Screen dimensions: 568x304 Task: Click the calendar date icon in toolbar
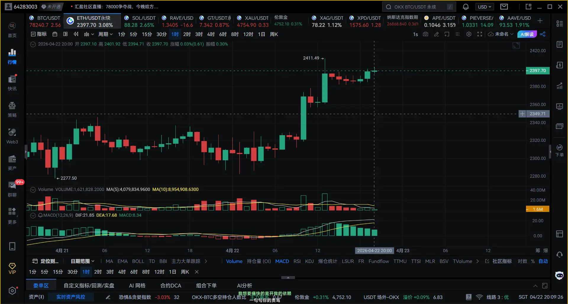click(55, 34)
